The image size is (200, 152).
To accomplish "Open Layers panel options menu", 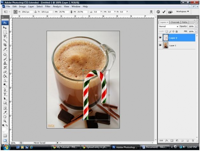I will click(x=196, y=23).
